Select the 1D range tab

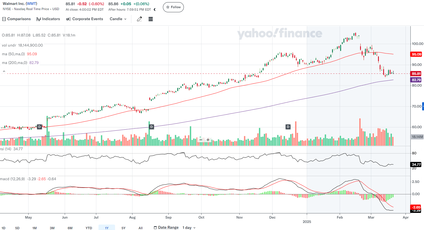coord(4,228)
